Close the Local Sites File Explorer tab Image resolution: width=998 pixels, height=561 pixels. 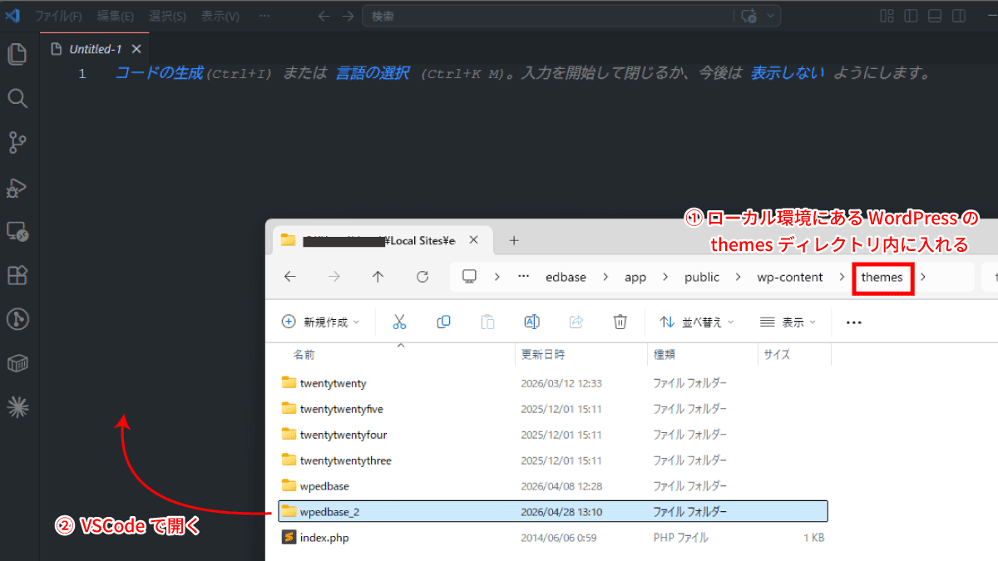coord(474,240)
